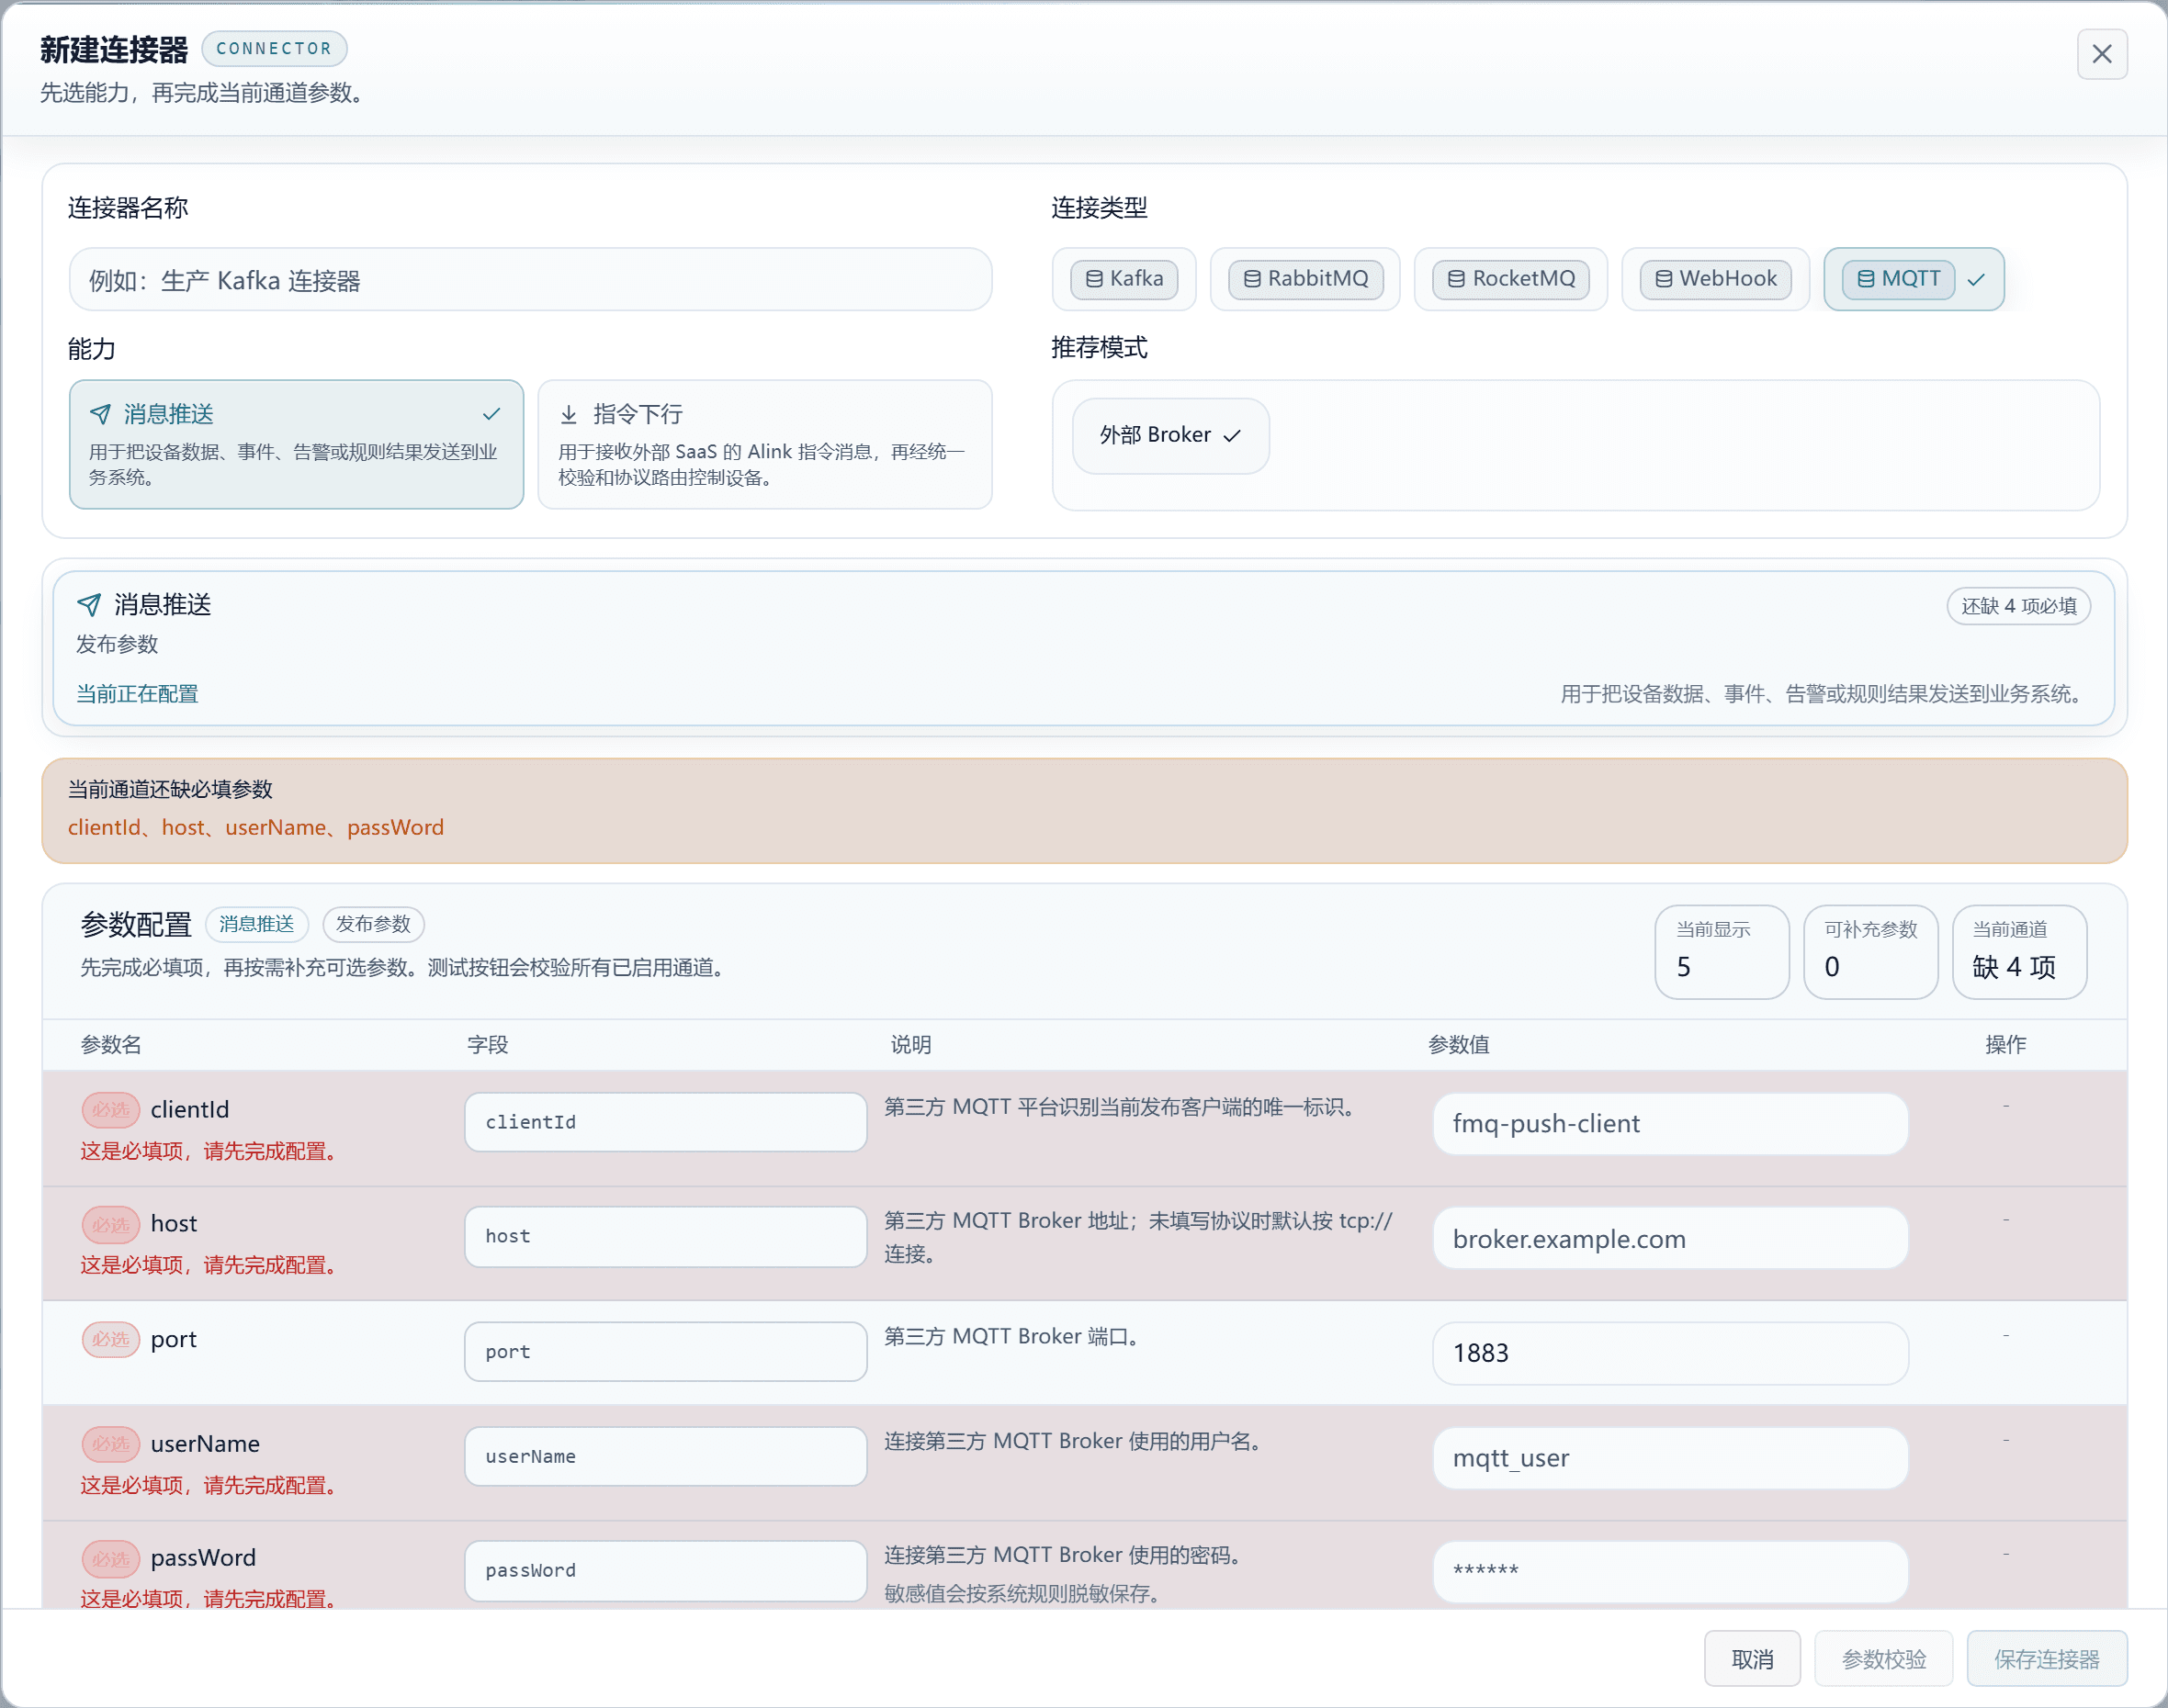Close the new connector dialog
2168x1708 pixels.
click(x=2101, y=54)
